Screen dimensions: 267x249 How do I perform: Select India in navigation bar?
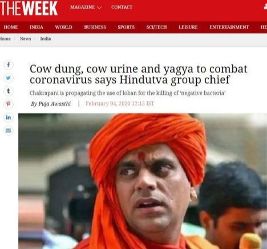37,27
